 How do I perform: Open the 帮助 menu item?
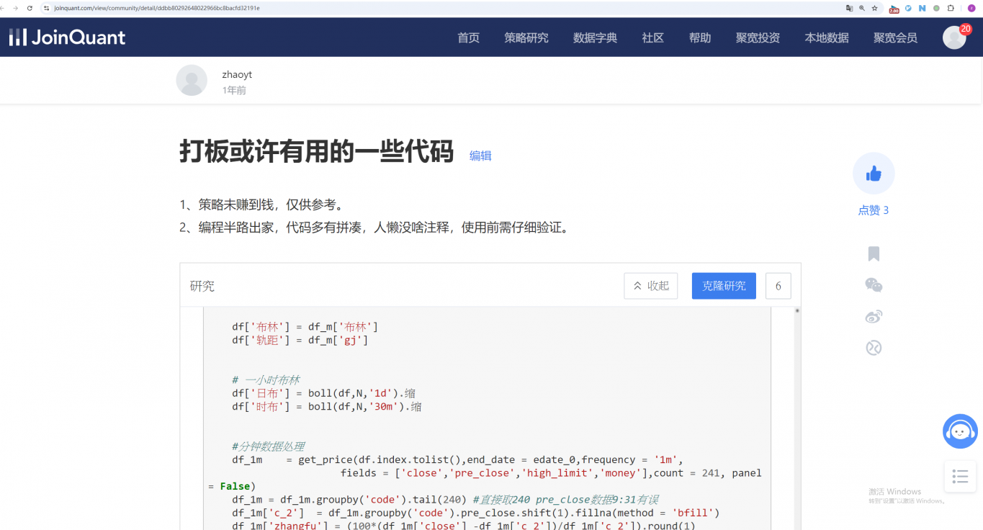700,38
